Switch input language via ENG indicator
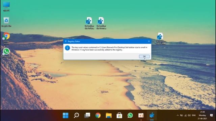Image resolution: width=216 pixels, height=121 pixels. coord(194,115)
